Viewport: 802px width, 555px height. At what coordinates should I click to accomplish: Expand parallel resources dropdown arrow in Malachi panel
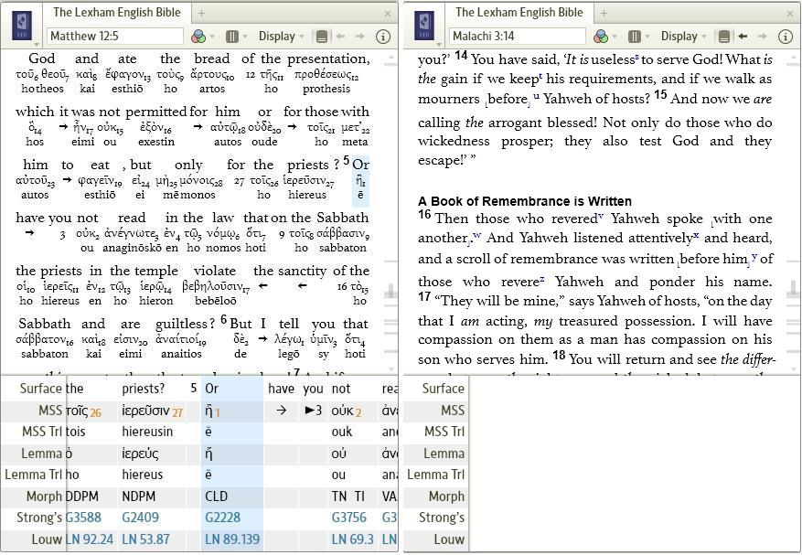click(647, 37)
